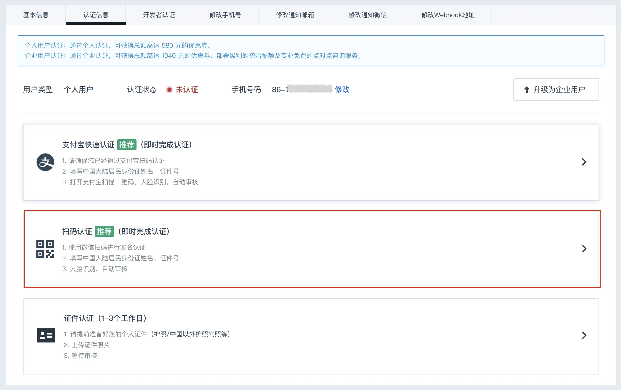
Task: Click 认证状态 label
Action: pyautogui.click(x=142, y=89)
